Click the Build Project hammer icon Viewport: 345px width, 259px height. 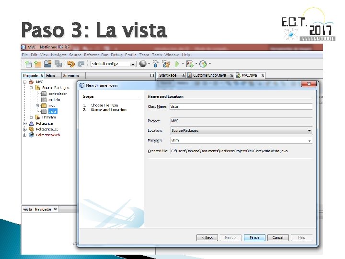[x=156, y=64]
